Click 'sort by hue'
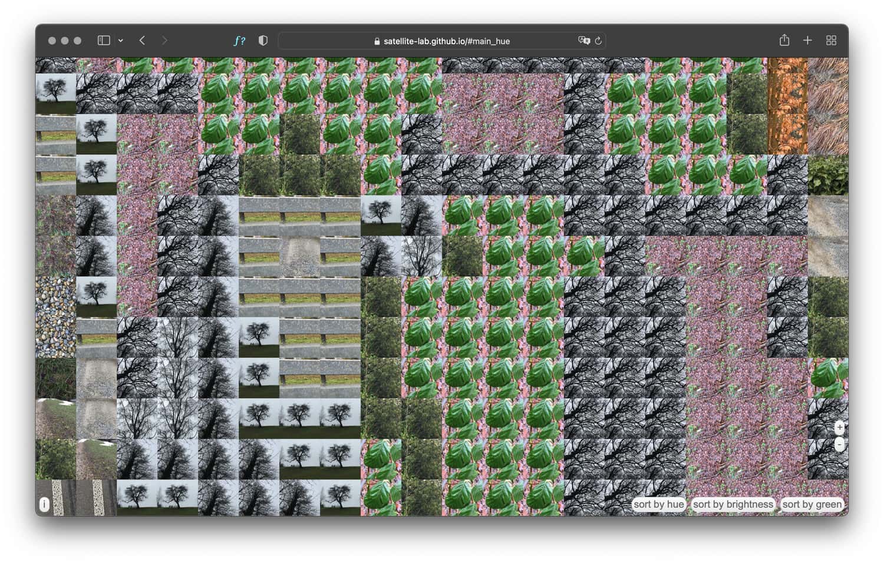This screenshot has height=563, width=884. tap(658, 504)
